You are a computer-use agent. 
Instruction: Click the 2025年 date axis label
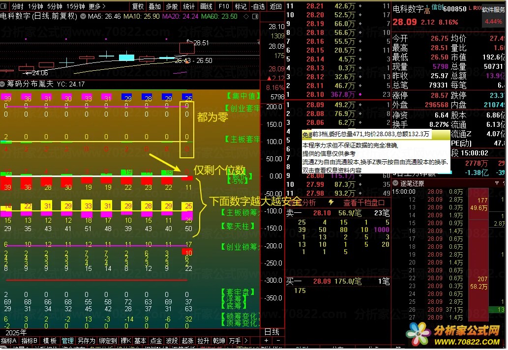point(16,332)
